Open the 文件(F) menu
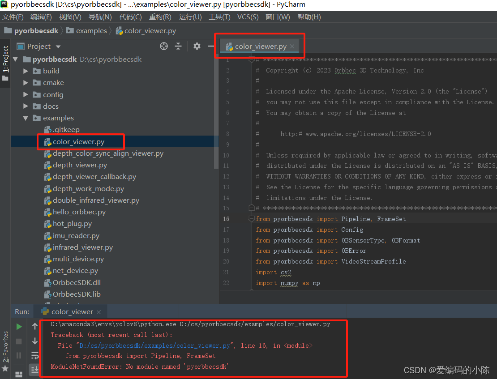 point(13,17)
